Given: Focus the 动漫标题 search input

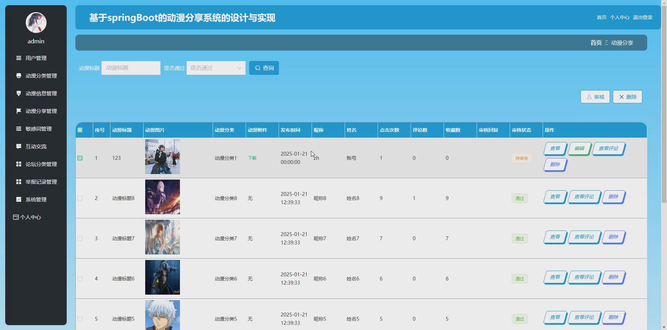Looking at the screenshot, I should [x=131, y=68].
